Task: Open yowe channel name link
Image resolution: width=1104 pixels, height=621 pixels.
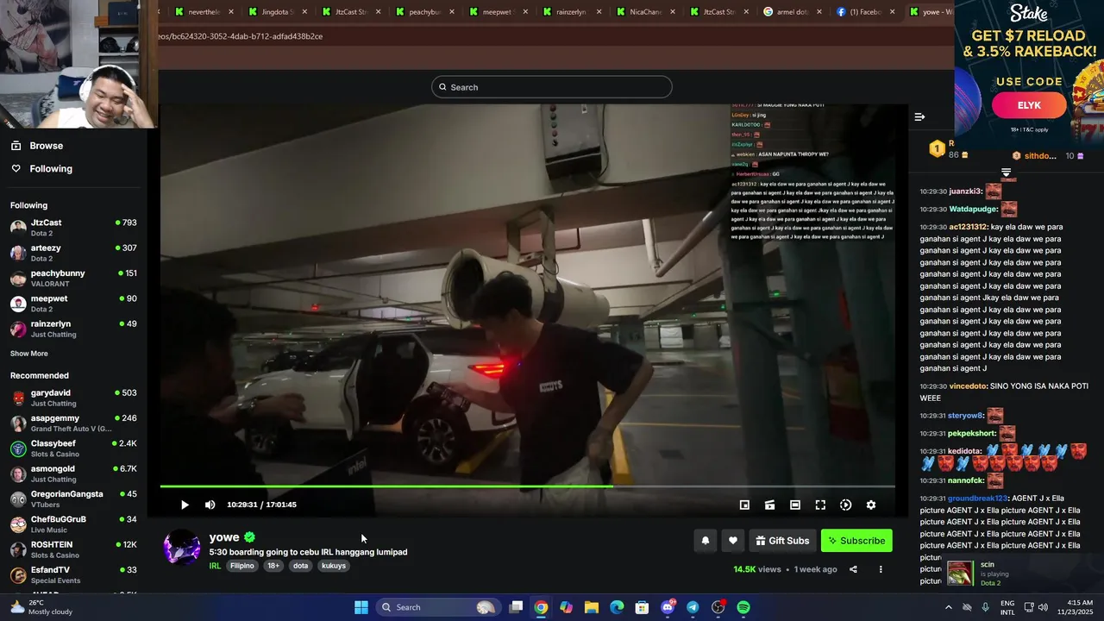Action: pyautogui.click(x=224, y=537)
